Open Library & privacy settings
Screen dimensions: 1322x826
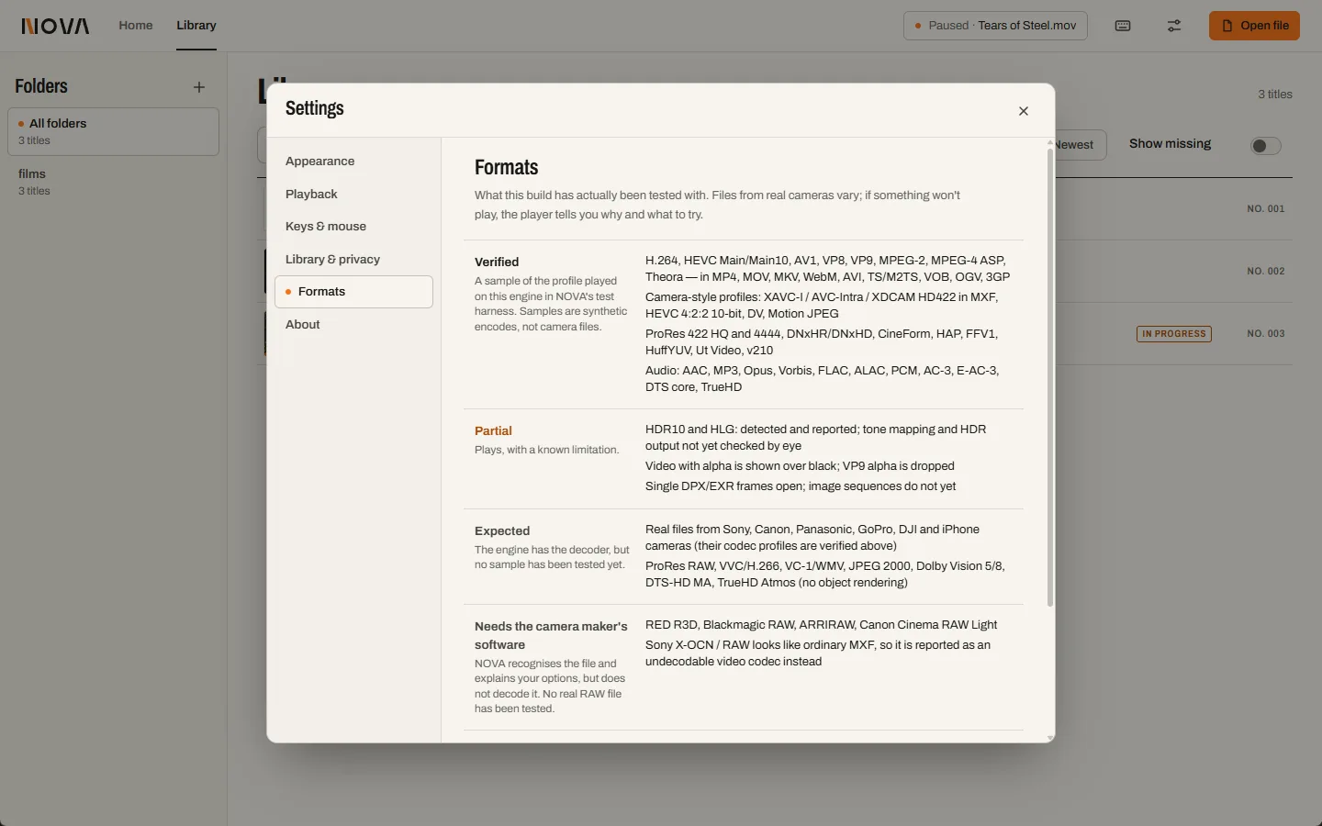coord(353,260)
